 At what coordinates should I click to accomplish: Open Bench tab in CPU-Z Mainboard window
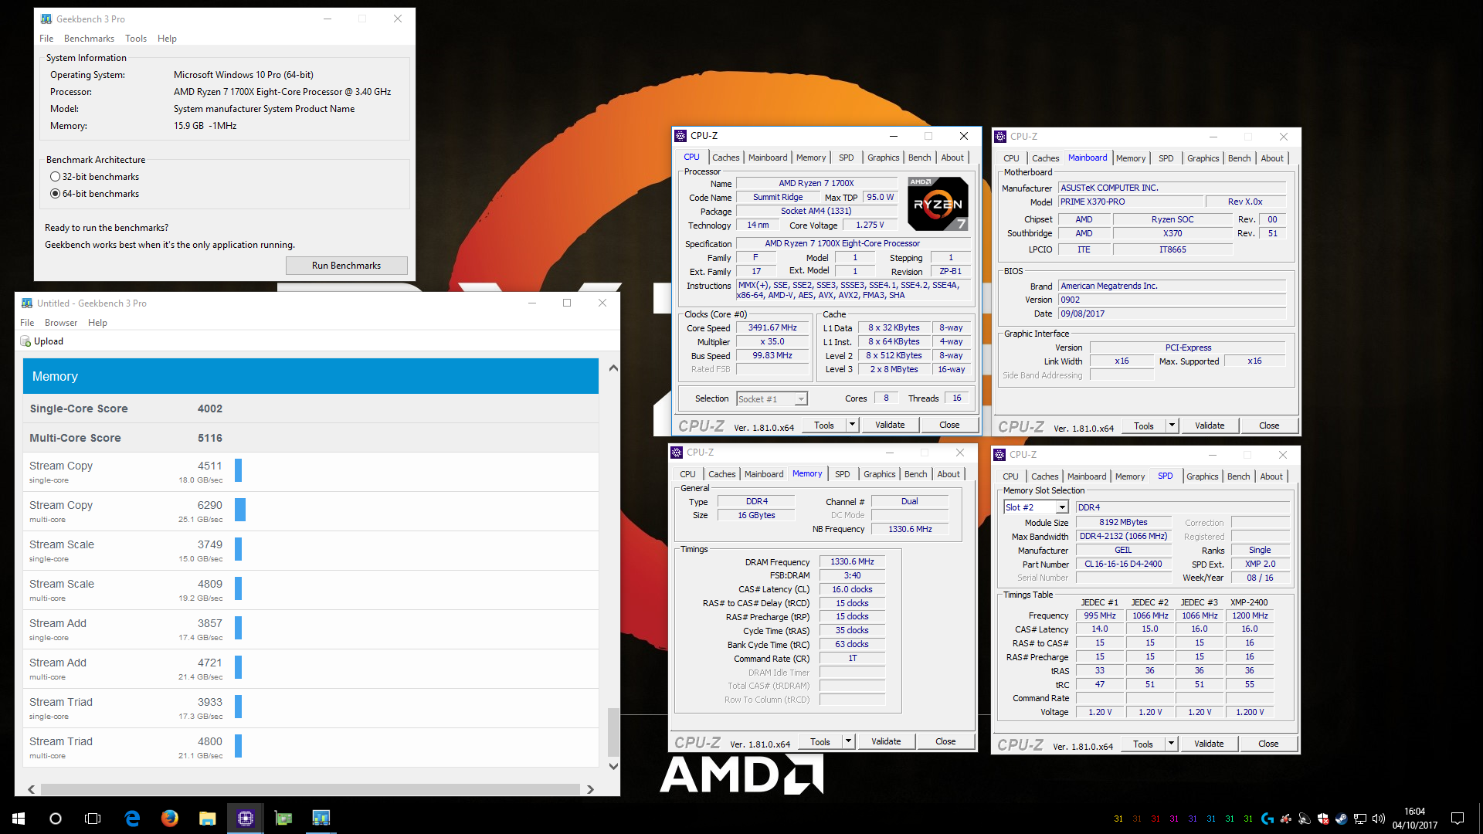[x=1239, y=158]
